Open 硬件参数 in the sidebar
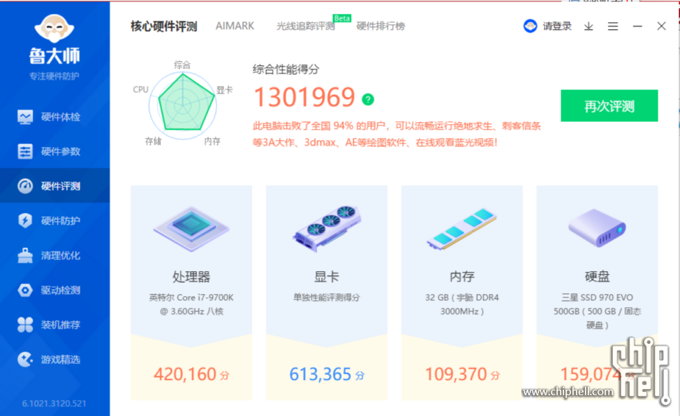Viewport: 680px width, 416px height. pos(55,152)
